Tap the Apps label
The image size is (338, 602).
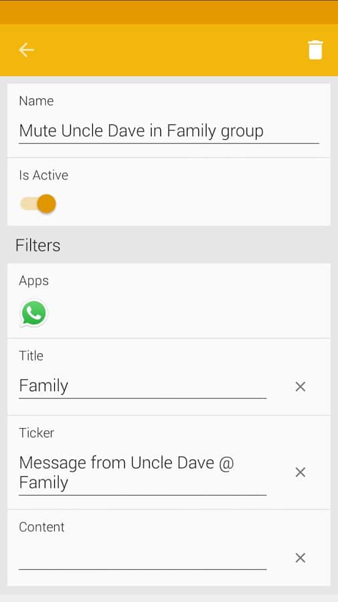pos(33,281)
